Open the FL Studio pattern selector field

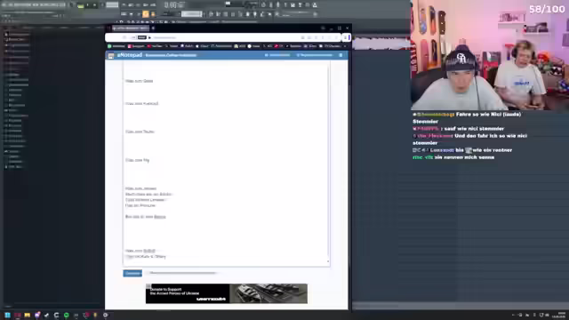(192, 14)
